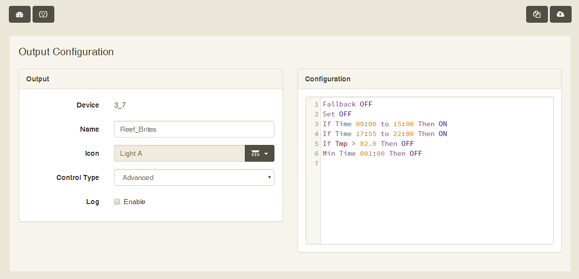Place cursor on Fallback OFF line
Image resolution: width=579 pixels, height=279 pixels.
(x=347, y=105)
